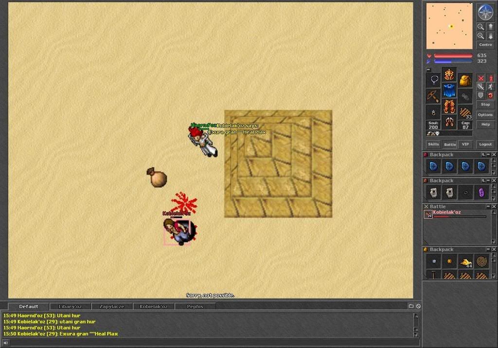Click the ignore list icon in chat

tap(418, 306)
